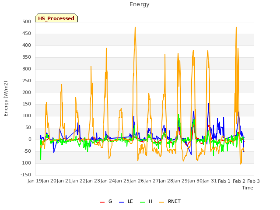Click the Jan 25 date tick label
280x210 pixels.
tap(122, 181)
